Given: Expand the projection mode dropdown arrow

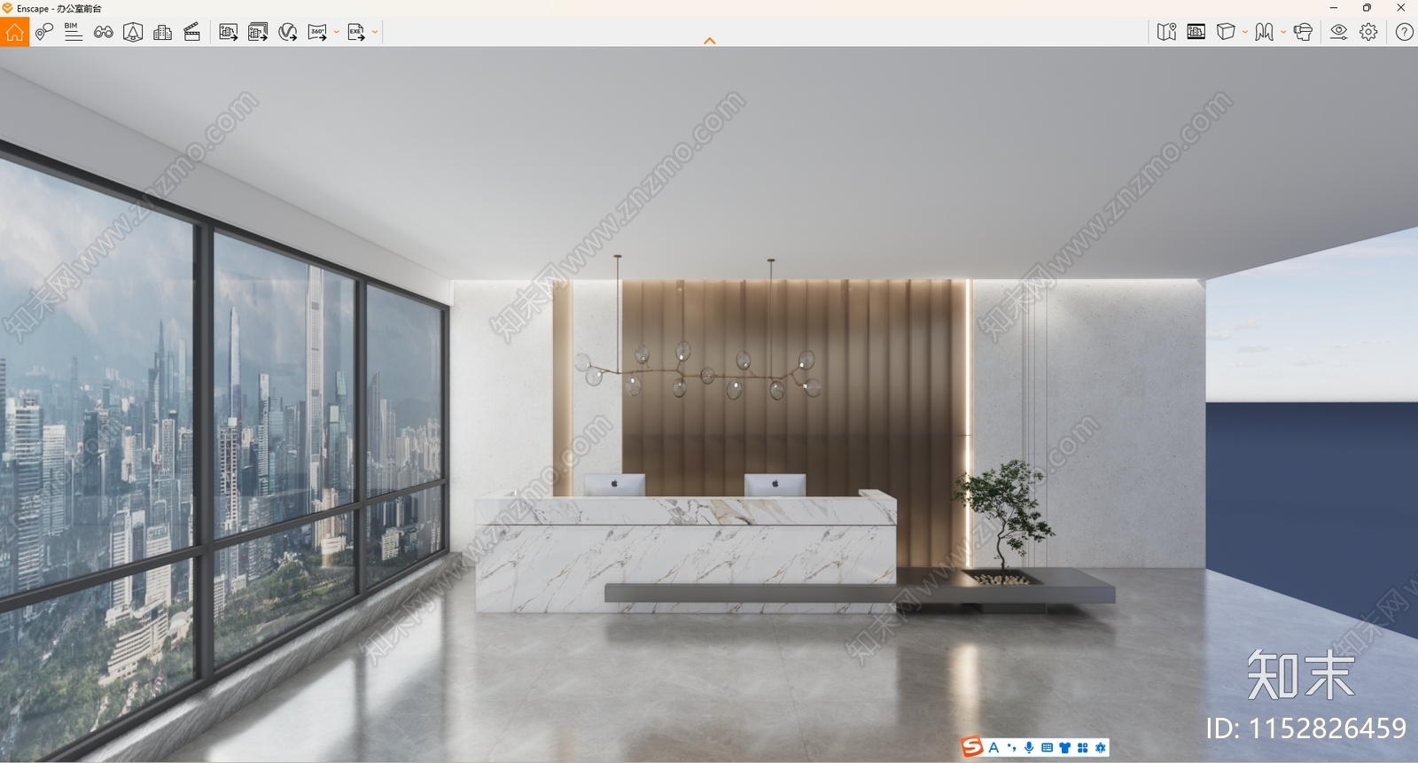Looking at the screenshot, I should (1245, 32).
